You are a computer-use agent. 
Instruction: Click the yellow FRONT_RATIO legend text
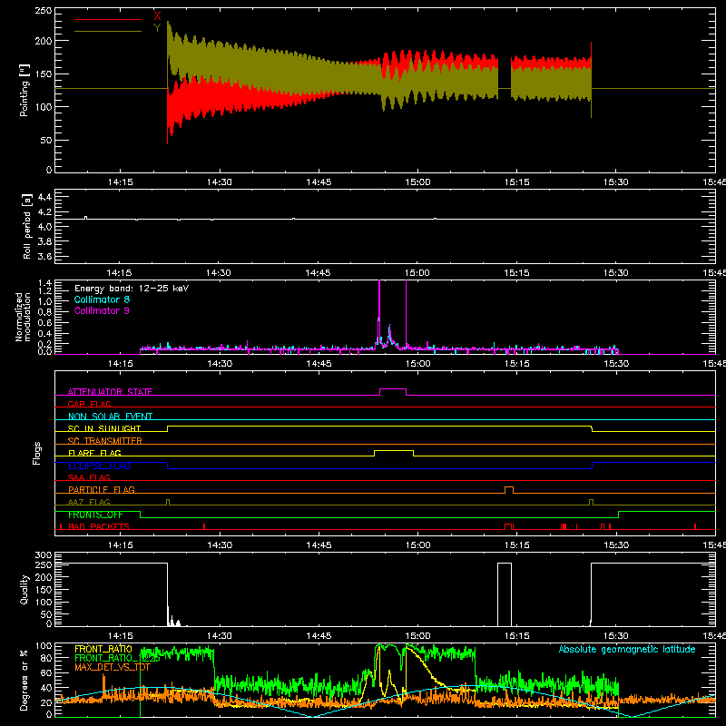(103, 649)
